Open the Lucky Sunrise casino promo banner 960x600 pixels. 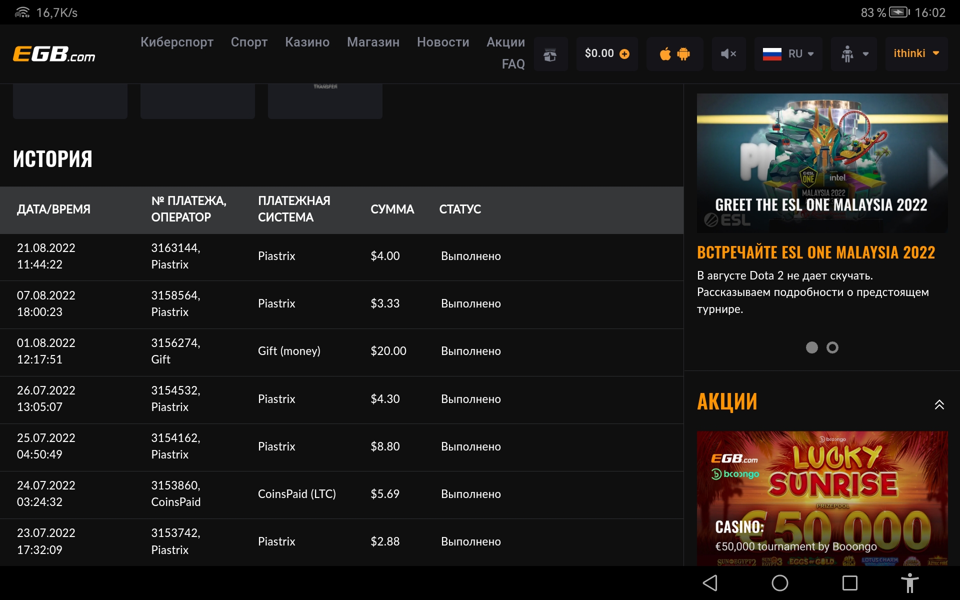click(822, 498)
